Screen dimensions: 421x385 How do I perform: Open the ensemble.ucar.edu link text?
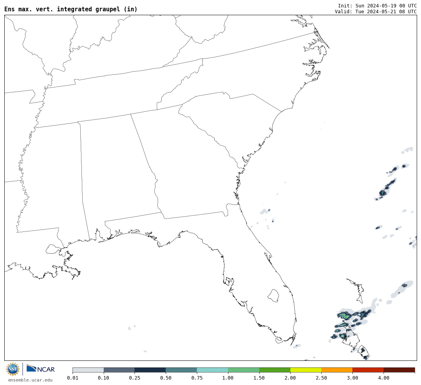click(30, 380)
